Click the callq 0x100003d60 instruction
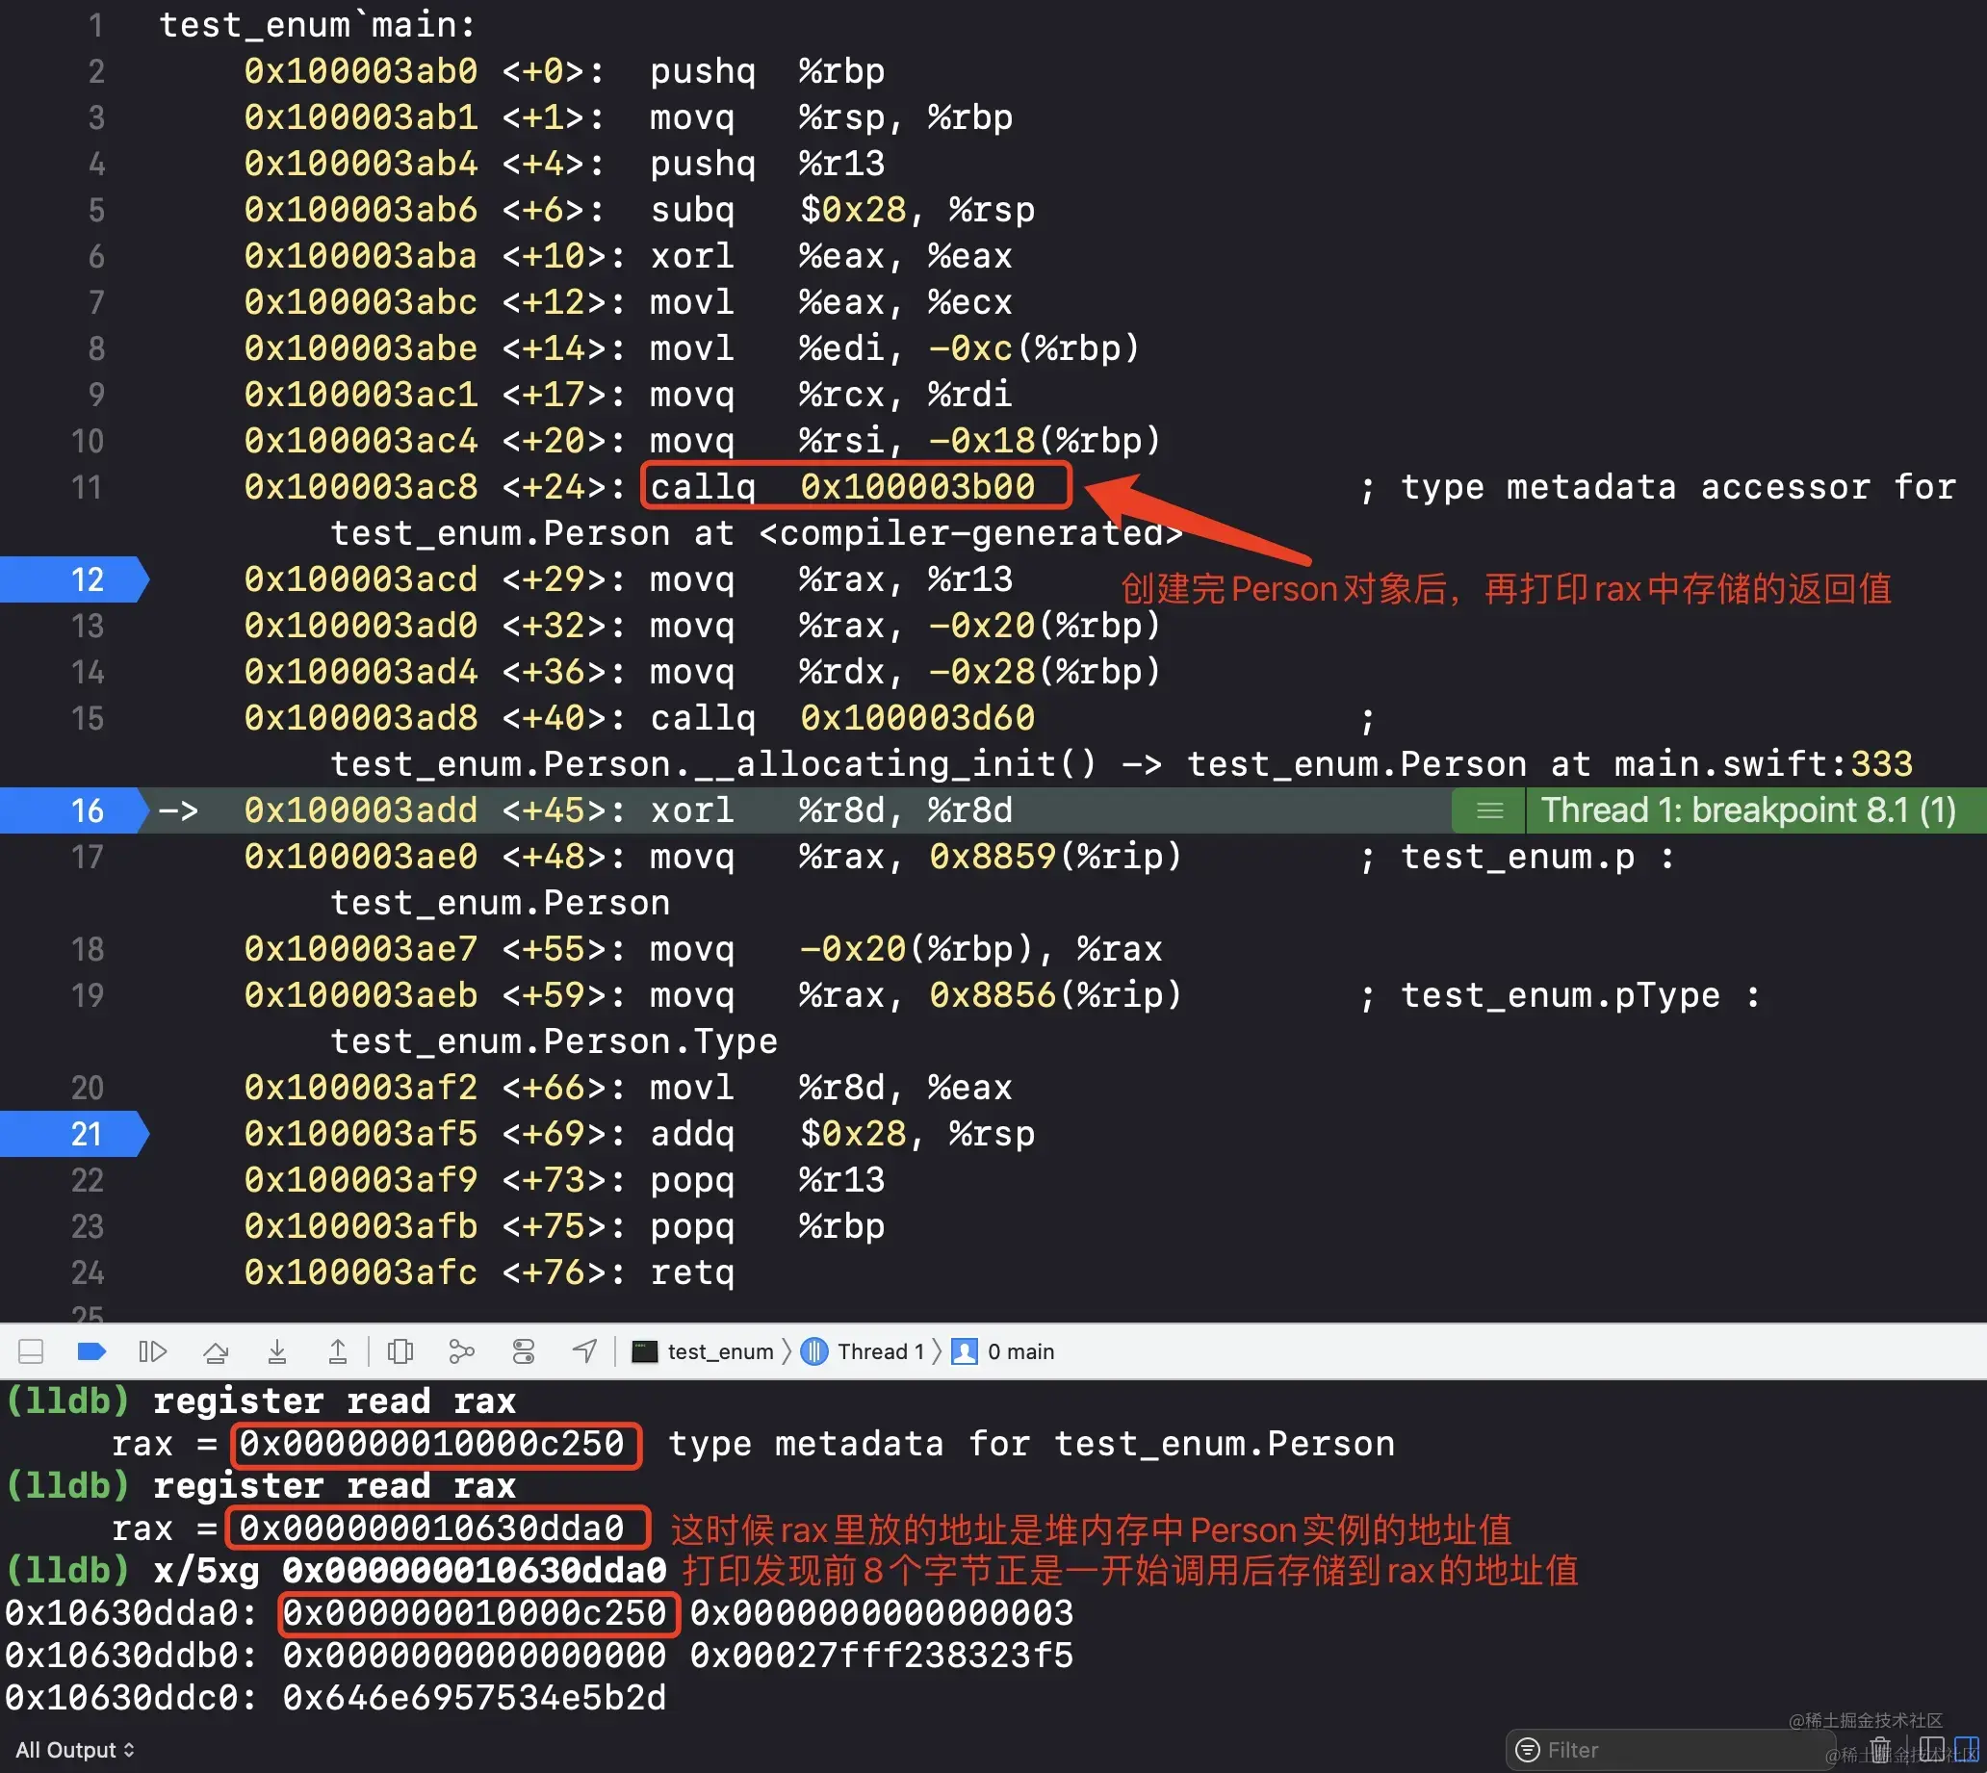 click(x=843, y=718)
